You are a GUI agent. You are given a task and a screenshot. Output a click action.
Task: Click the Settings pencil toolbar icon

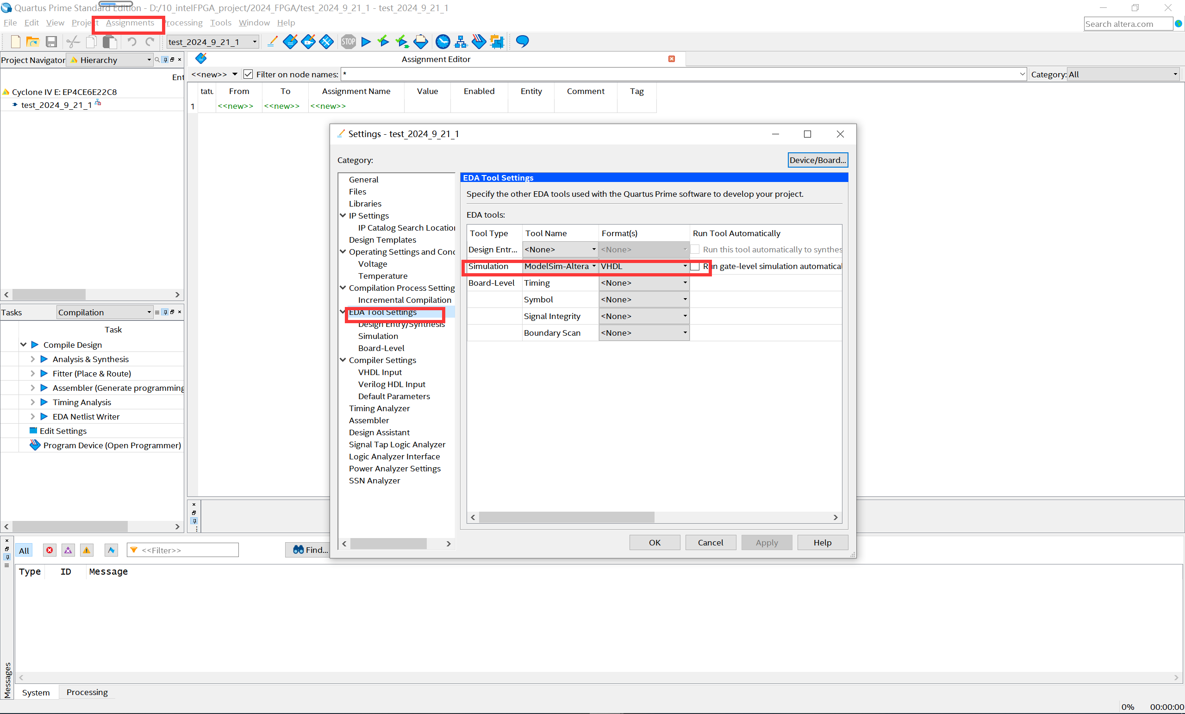(272, 42)
